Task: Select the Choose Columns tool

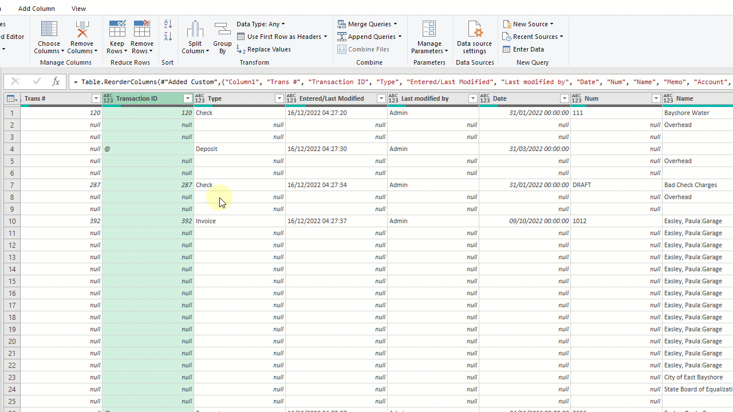Action: pyautogui.click(x=49, y=35)
